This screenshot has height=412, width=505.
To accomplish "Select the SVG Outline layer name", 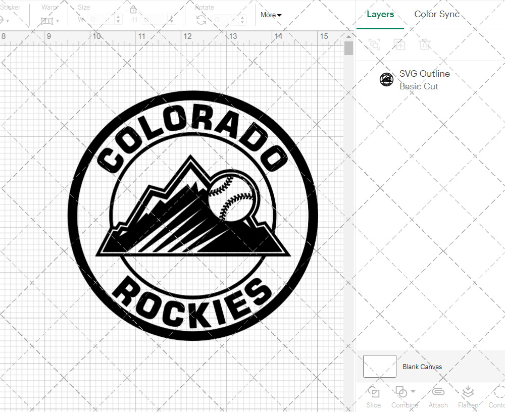I will [x=425, y=73].
